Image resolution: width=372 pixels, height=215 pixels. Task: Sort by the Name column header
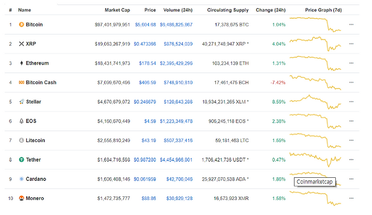pos(24,10)
